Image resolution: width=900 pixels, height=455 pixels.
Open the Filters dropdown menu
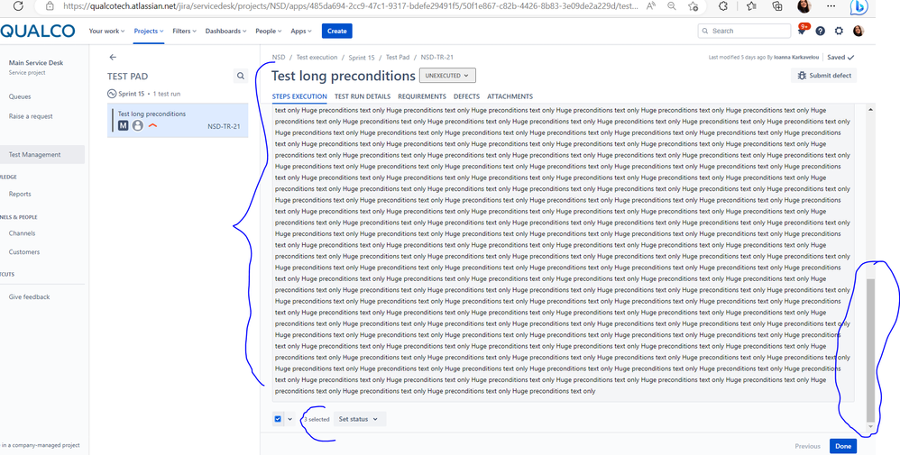[184, 31]
